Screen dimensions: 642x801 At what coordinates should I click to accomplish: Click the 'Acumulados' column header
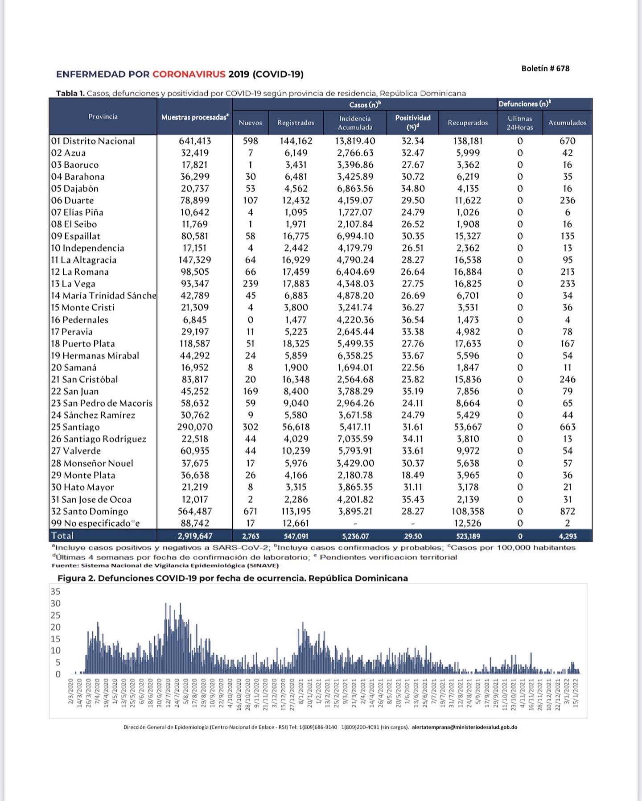(568, 123)
